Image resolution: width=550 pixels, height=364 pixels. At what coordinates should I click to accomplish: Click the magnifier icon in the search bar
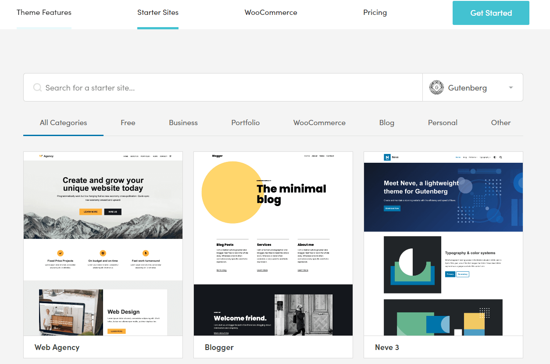[37, 87]
